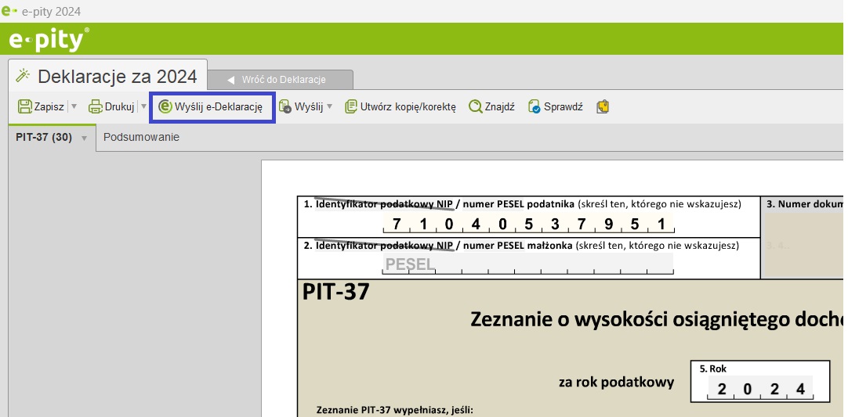Click the spouse PESEL input field
The width and height of the screenshot is (848, 417).
(x=527, y=264)
